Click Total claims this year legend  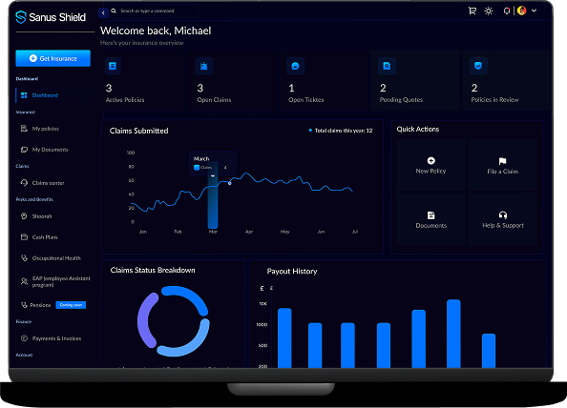(x=340, y=131)
